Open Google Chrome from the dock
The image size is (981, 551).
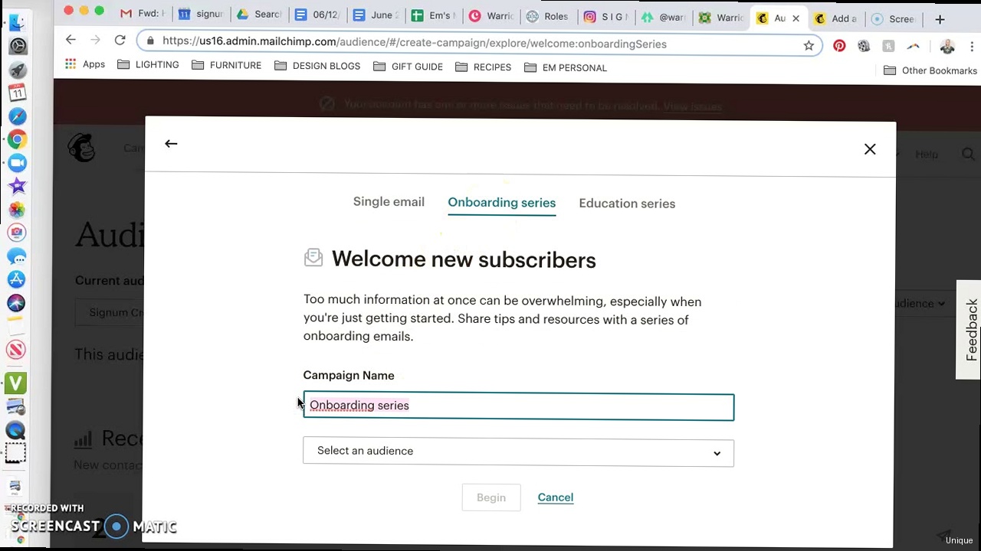17,139
